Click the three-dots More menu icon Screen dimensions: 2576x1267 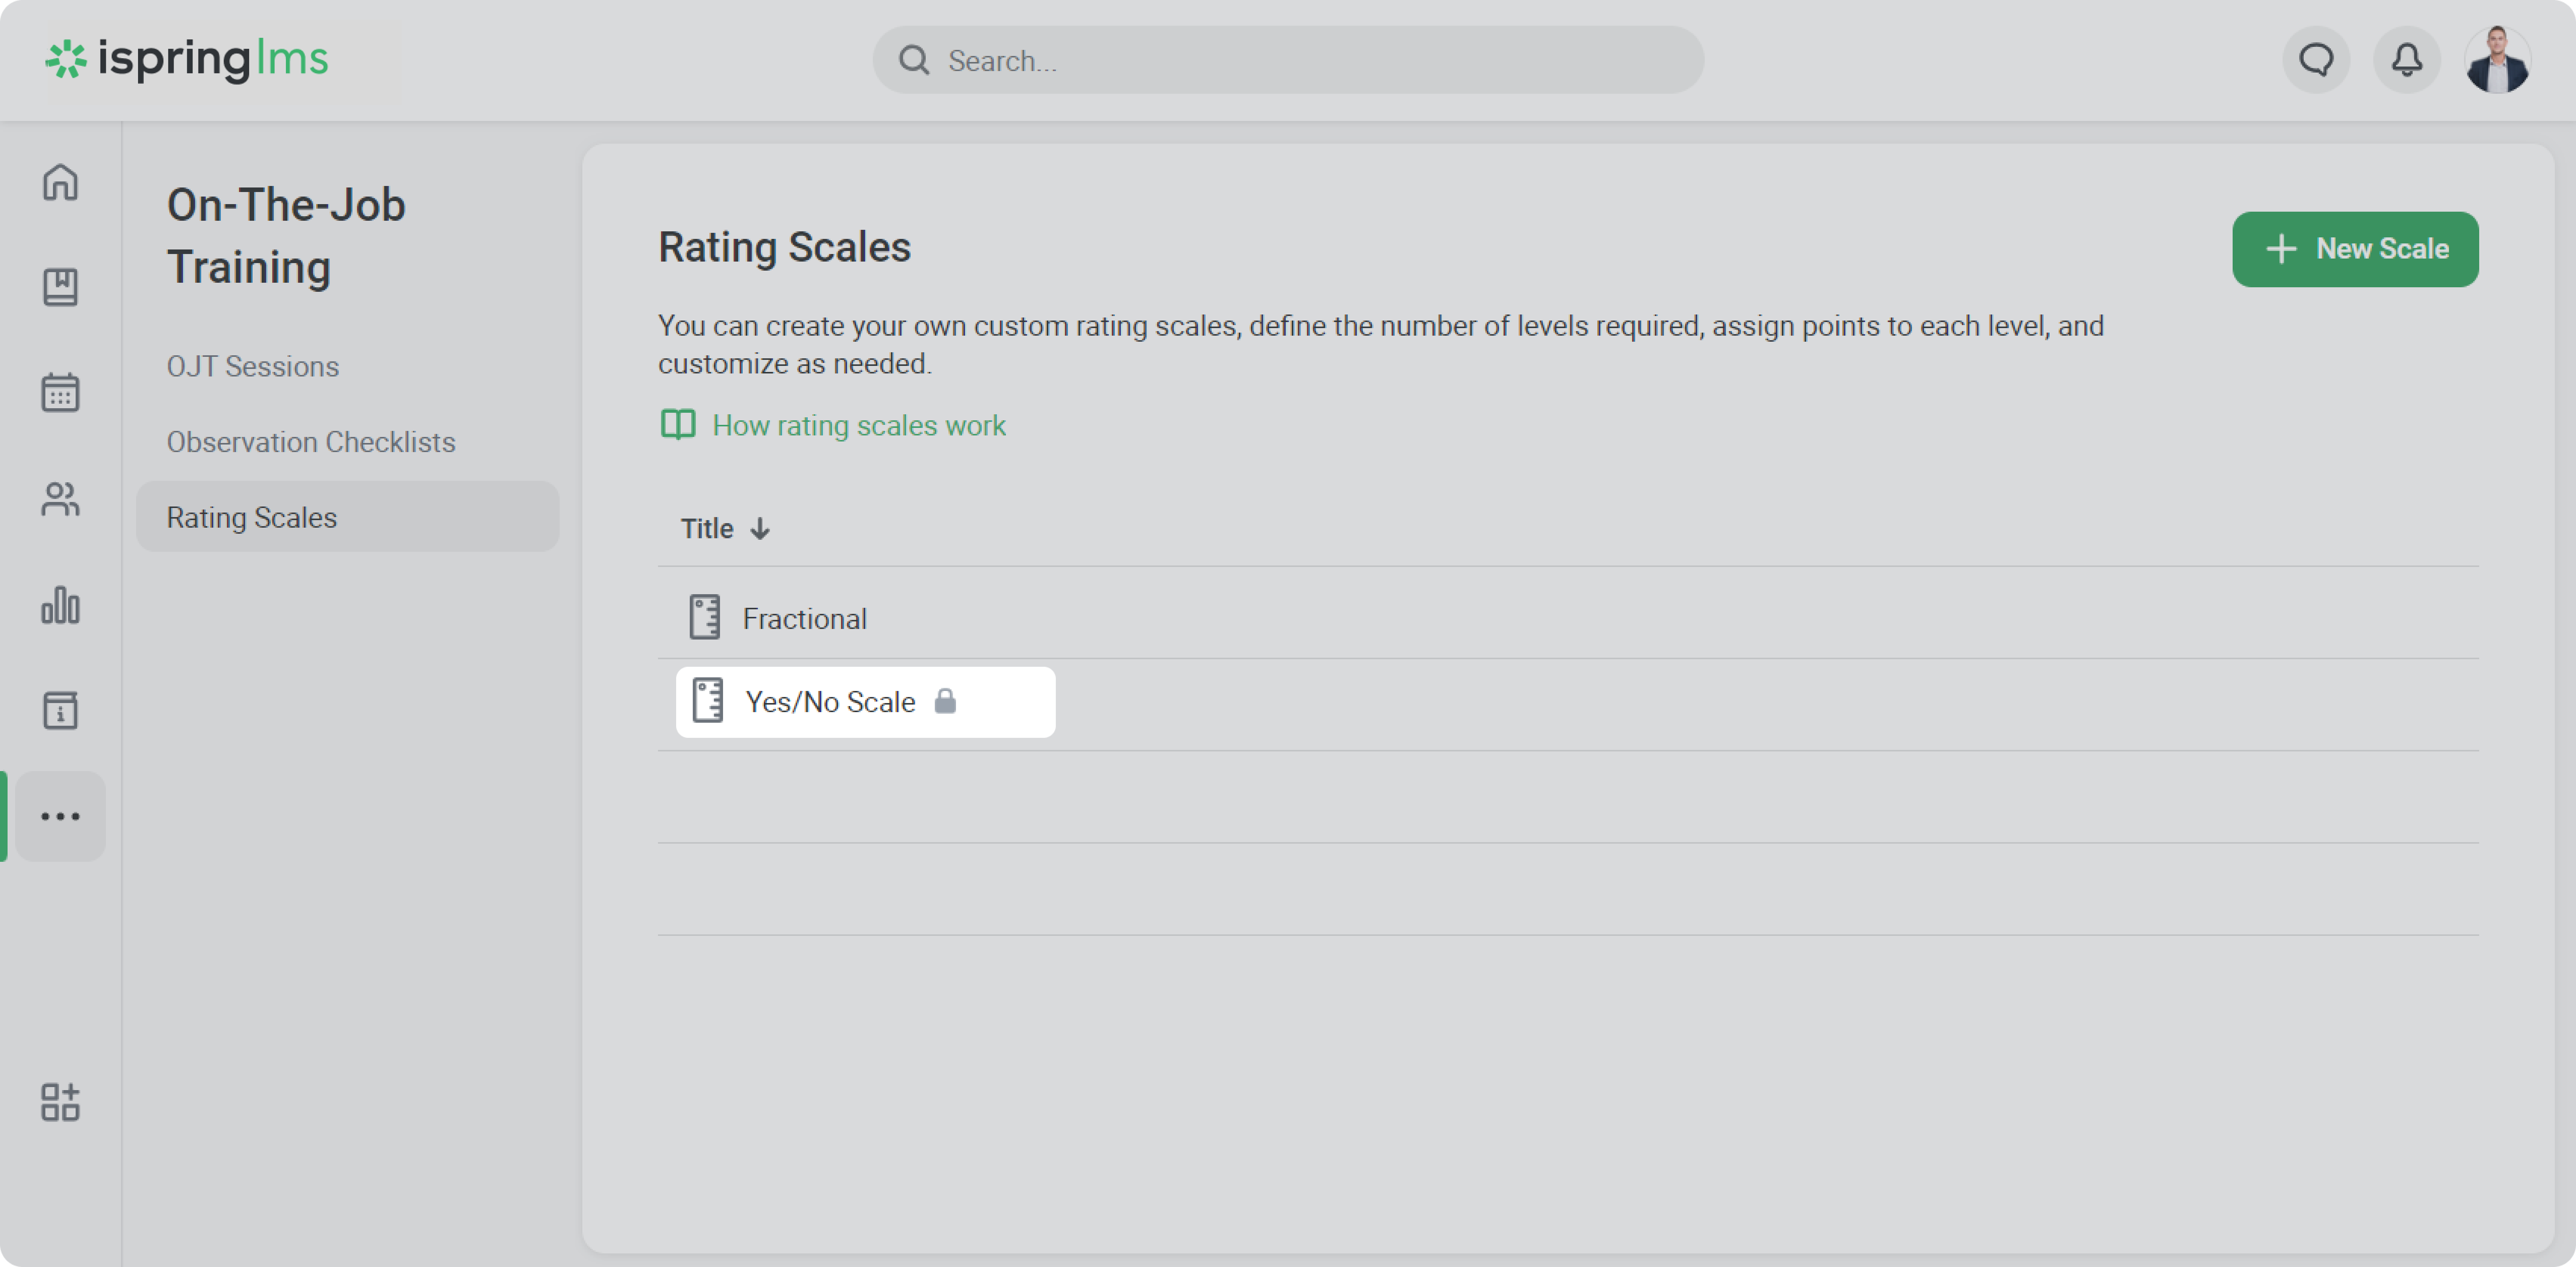pyautogui.click(x=60, y=816)
